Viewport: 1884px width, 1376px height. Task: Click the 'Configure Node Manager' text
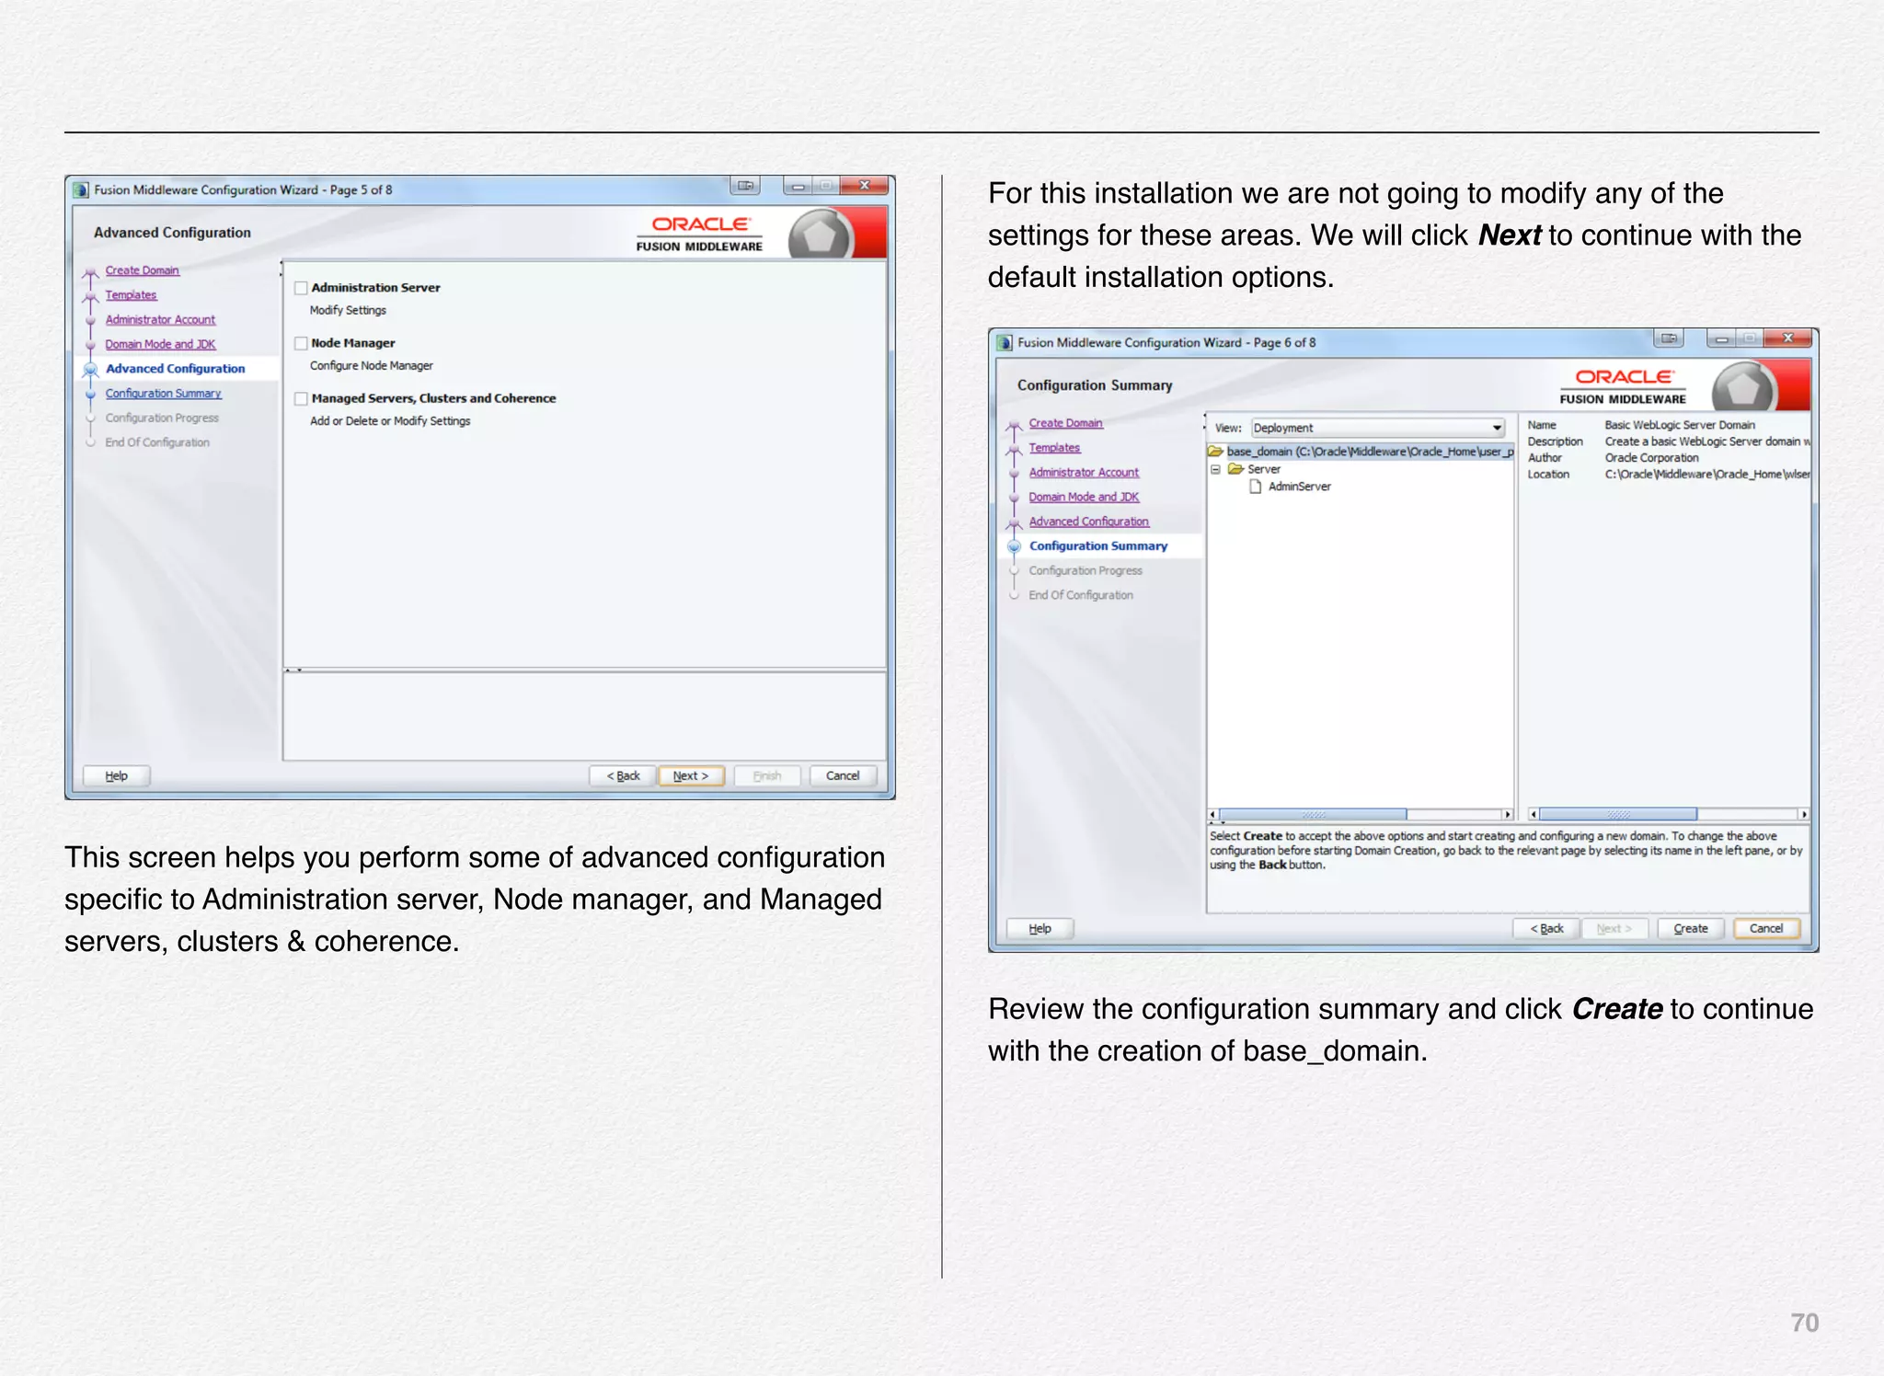point(371,366)
